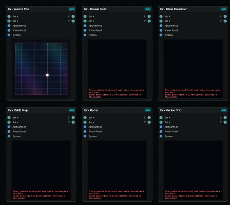Screen dimensions: 230x205
Task: Click the SUB badge on XY - Vector Grid
Action: [x=223, y=110]
